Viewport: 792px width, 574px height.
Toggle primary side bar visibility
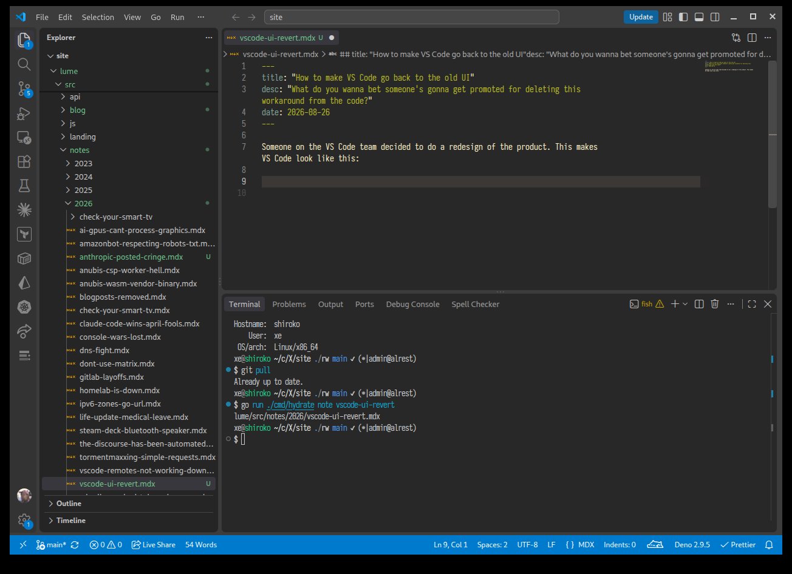[683, 17]
